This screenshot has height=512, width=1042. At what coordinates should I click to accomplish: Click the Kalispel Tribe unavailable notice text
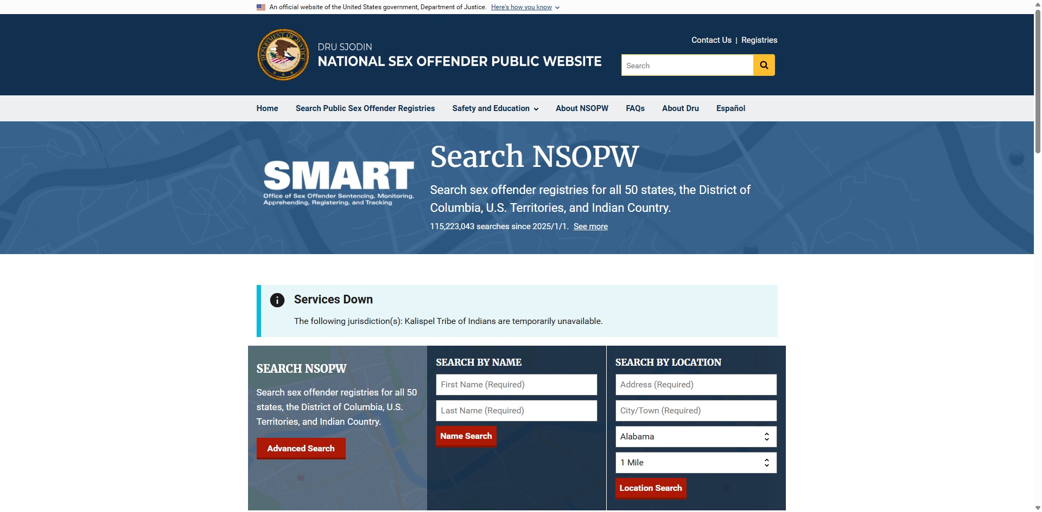[x=448, y=321]
